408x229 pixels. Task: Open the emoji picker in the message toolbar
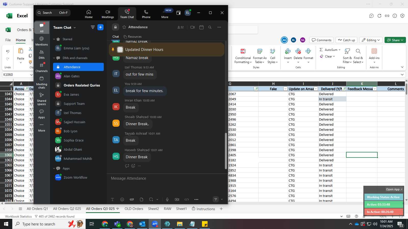pyautogui.click(x=122, y=199)
